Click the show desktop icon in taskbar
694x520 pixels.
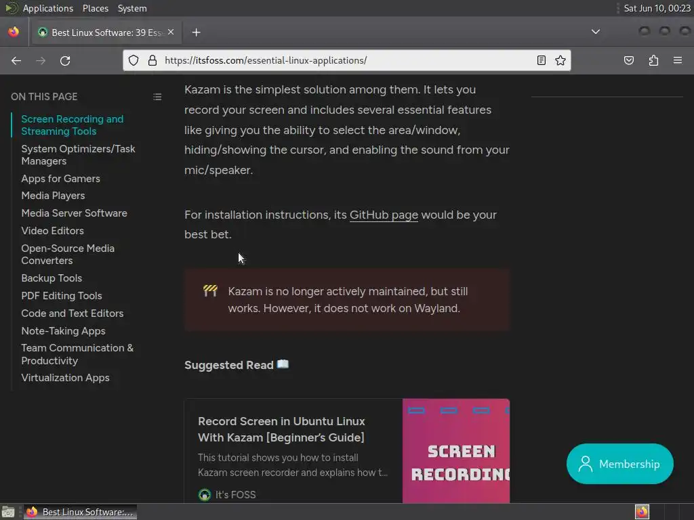point(8,512)
